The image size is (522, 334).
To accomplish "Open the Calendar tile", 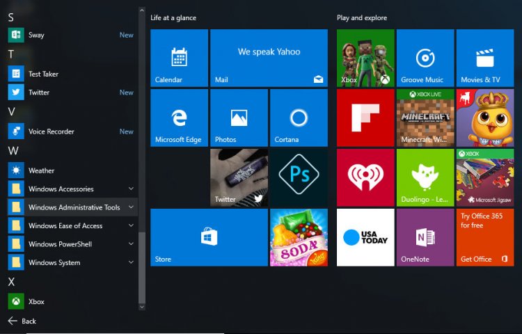I will click(x=179, y=58).
